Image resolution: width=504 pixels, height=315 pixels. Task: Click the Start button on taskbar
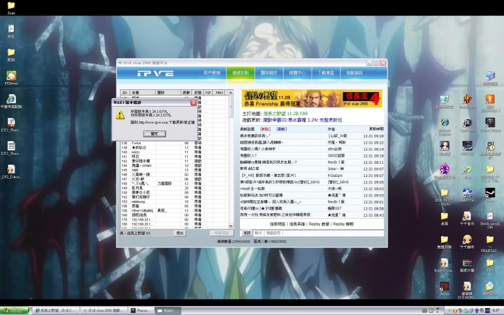pyautogui.click(x=14, y=310)
